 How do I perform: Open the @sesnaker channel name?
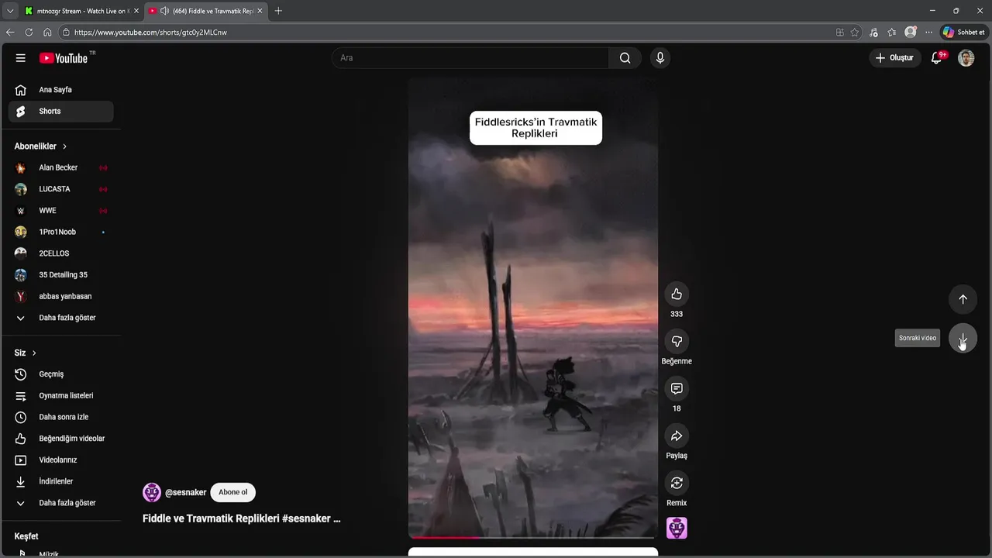[186, 492]
